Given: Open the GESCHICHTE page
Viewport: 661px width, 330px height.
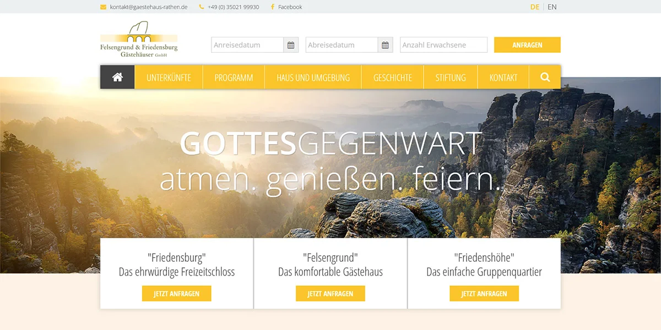Looking at the screenshot, I should point(392,77).
